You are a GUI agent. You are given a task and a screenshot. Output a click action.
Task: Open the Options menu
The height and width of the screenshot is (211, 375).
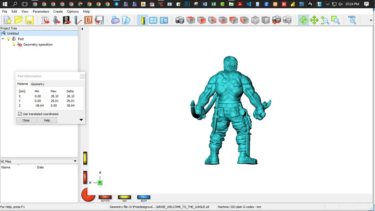click(73, 11)
